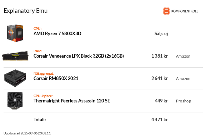This screenshot has height=138, width=206.
Task: Click the Corsair RM850X 2021 name
Action: [x=56, y=79]
